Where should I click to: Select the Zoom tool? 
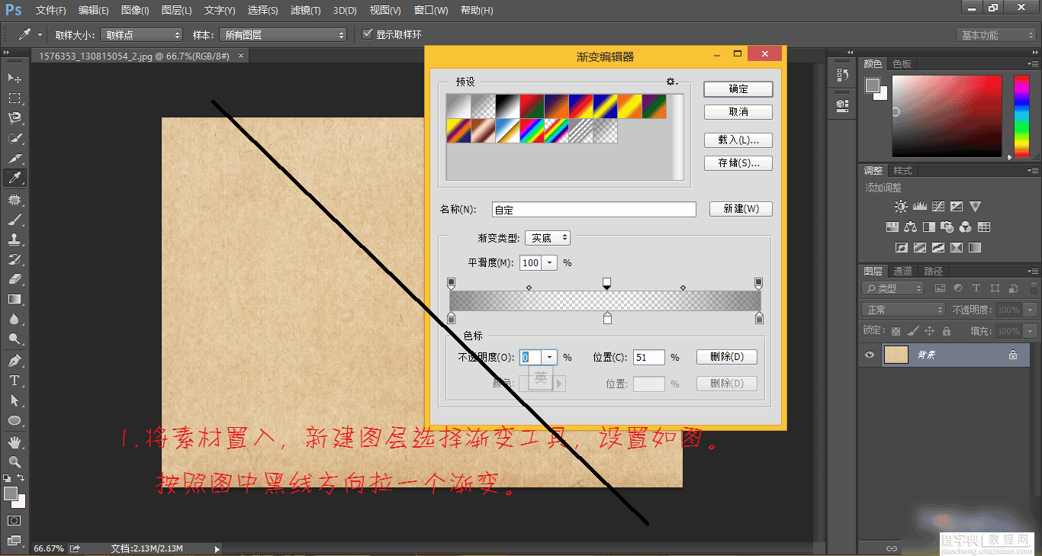click(x=14, y=461)
